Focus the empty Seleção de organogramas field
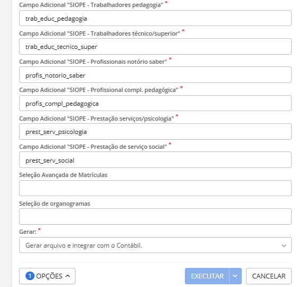Screen dimensions: 297x287 point(155,216)
